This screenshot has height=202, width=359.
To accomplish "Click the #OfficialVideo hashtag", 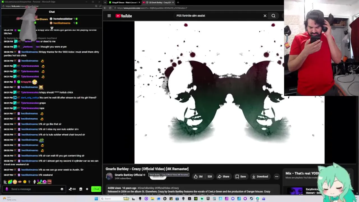I will (163, 188).
